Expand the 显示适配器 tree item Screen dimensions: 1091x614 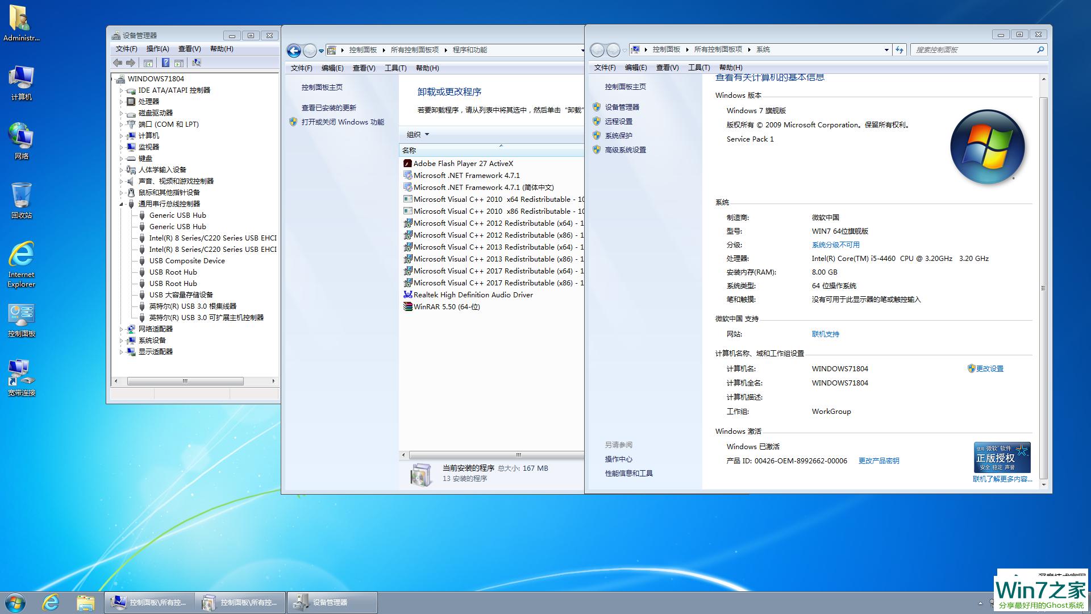[122, 351]
